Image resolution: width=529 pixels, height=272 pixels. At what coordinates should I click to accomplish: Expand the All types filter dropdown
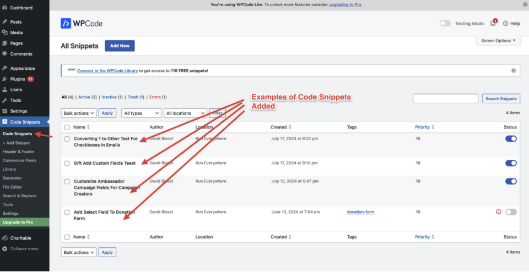[x=142, y=113]
